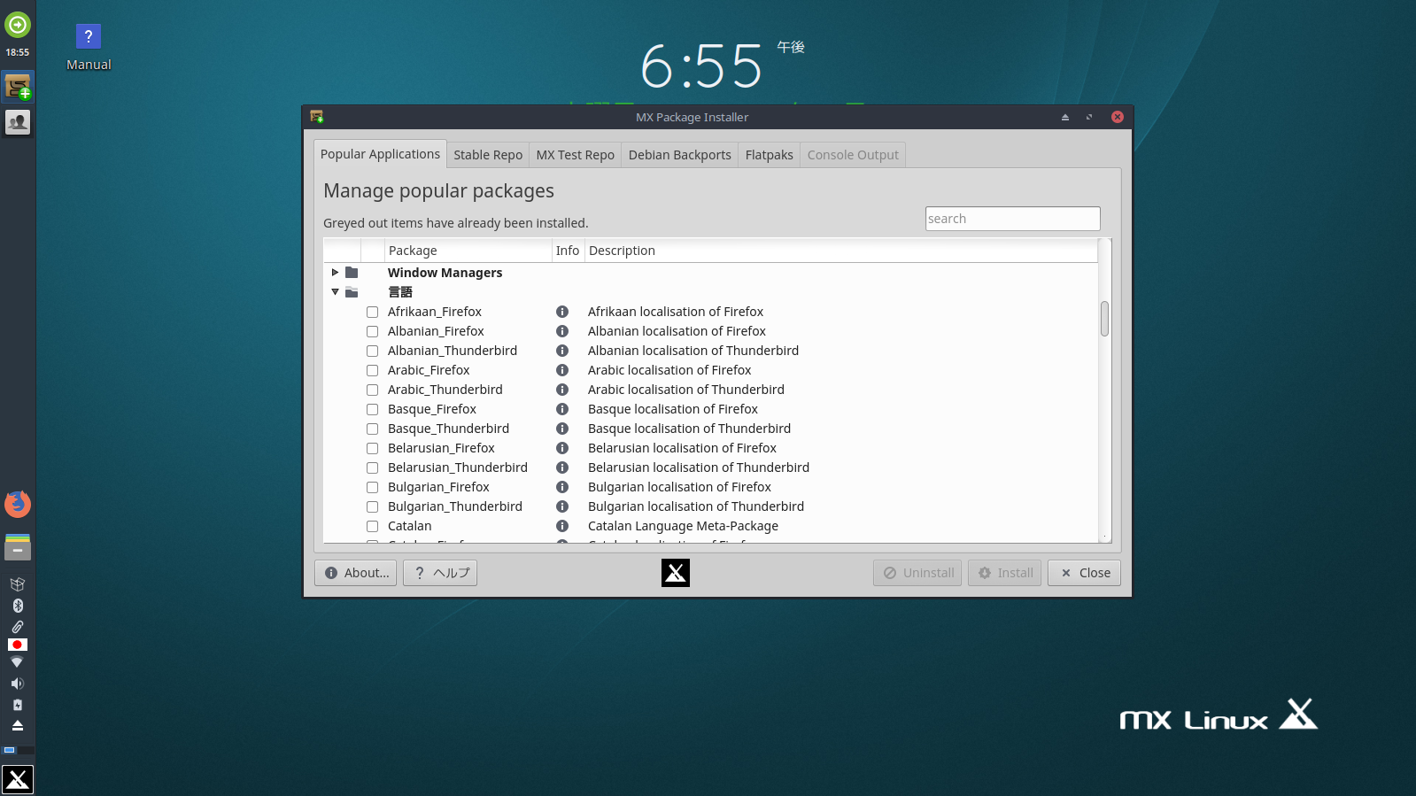Show info for Albanian_Thunderbird
Image resolution: width=1416 pixels, height=796 pixels.
[562, 351]
